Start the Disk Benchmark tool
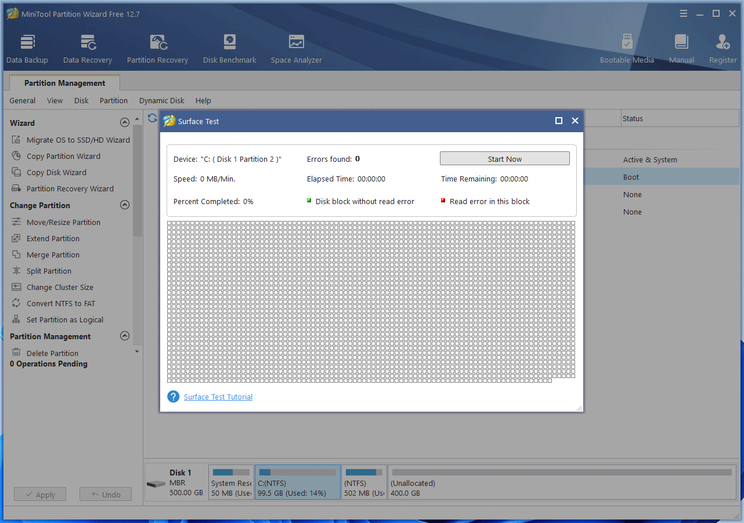 (x=230, y=49)
